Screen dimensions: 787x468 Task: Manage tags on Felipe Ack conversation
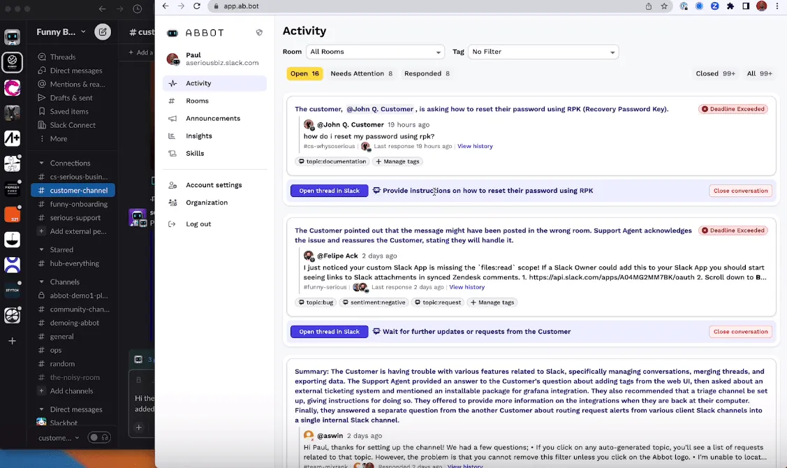[x=492, y=302]
